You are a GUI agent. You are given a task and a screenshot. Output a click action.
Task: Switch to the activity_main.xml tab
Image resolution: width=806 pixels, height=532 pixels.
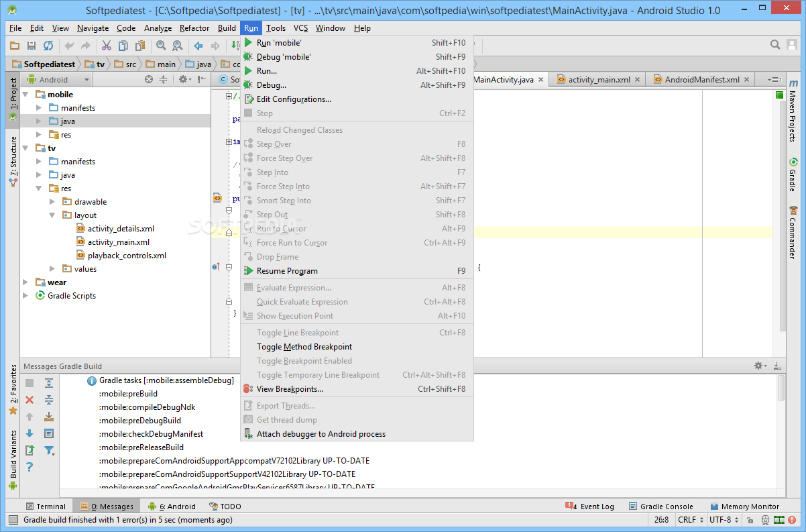pos(598,79)
